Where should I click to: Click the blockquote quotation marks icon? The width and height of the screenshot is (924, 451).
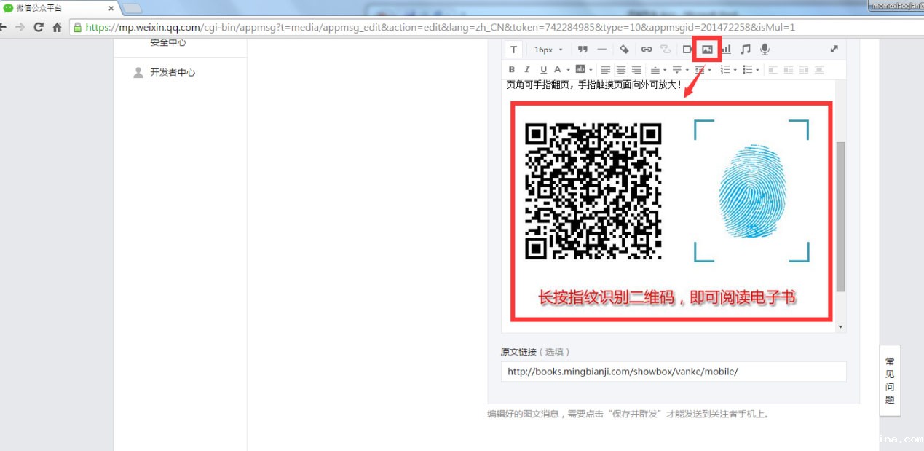(582, 50)
